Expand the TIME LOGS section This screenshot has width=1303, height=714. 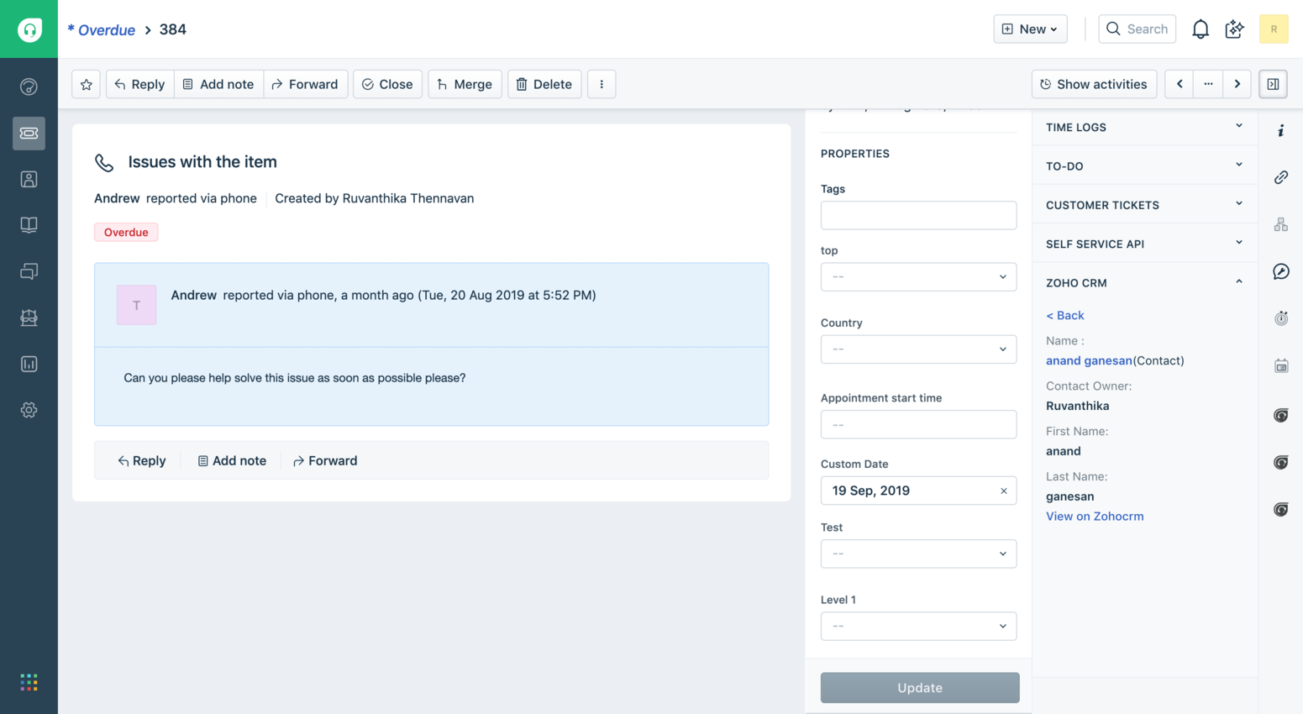coord(1237,126)
